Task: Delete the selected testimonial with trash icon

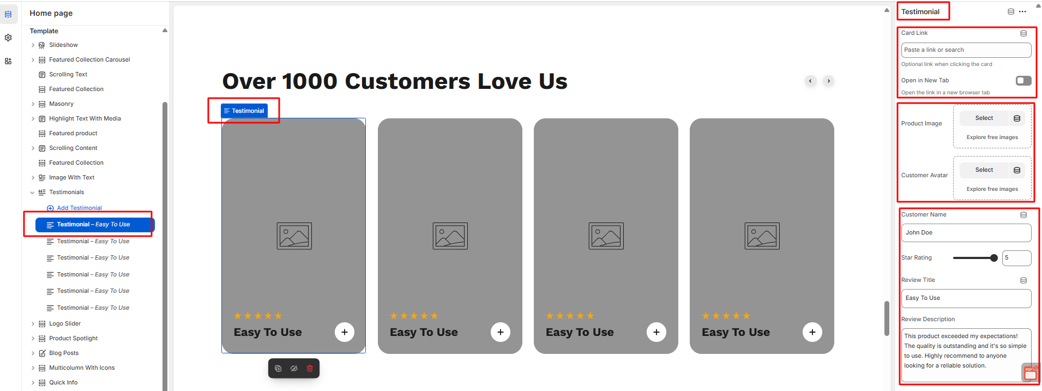Action: click(x=310, y=369)
